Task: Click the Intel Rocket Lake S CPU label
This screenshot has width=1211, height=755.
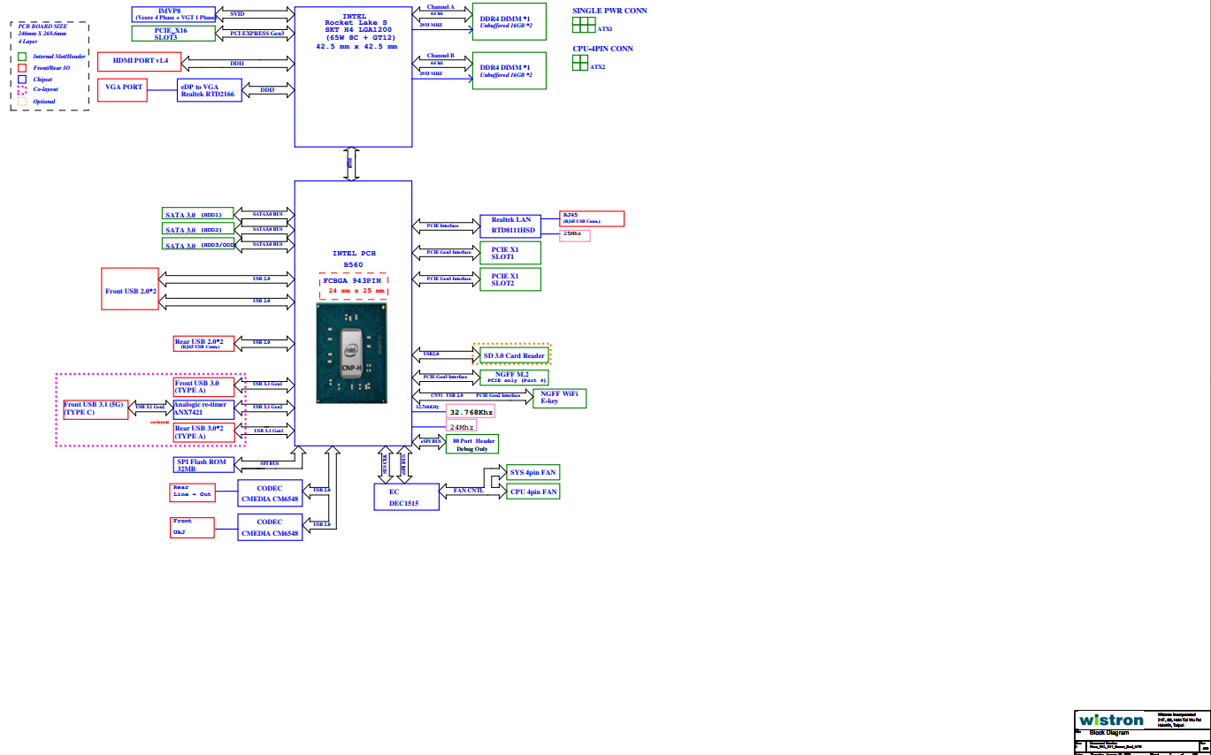Action: (x=356, y=31)
